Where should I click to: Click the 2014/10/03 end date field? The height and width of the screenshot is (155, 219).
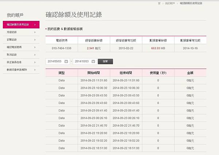coord(85,61)
